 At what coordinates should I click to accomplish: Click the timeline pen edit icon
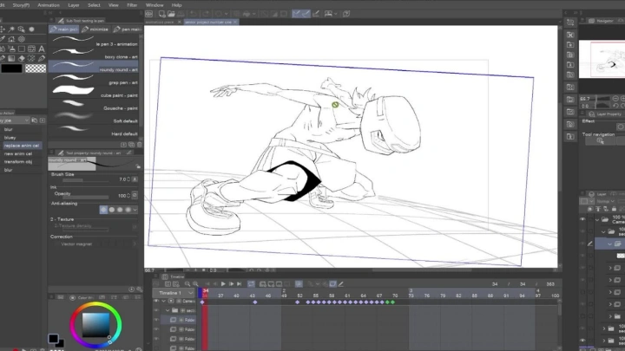(x=341, y=283)
